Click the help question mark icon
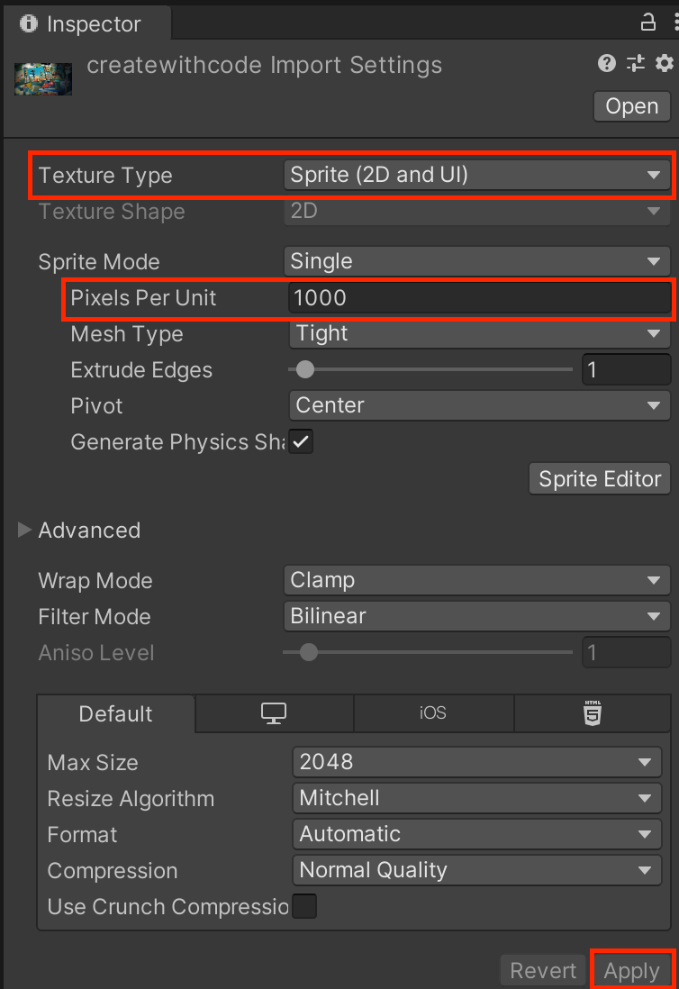Screen dimensions: 679x989 [607, 63]
